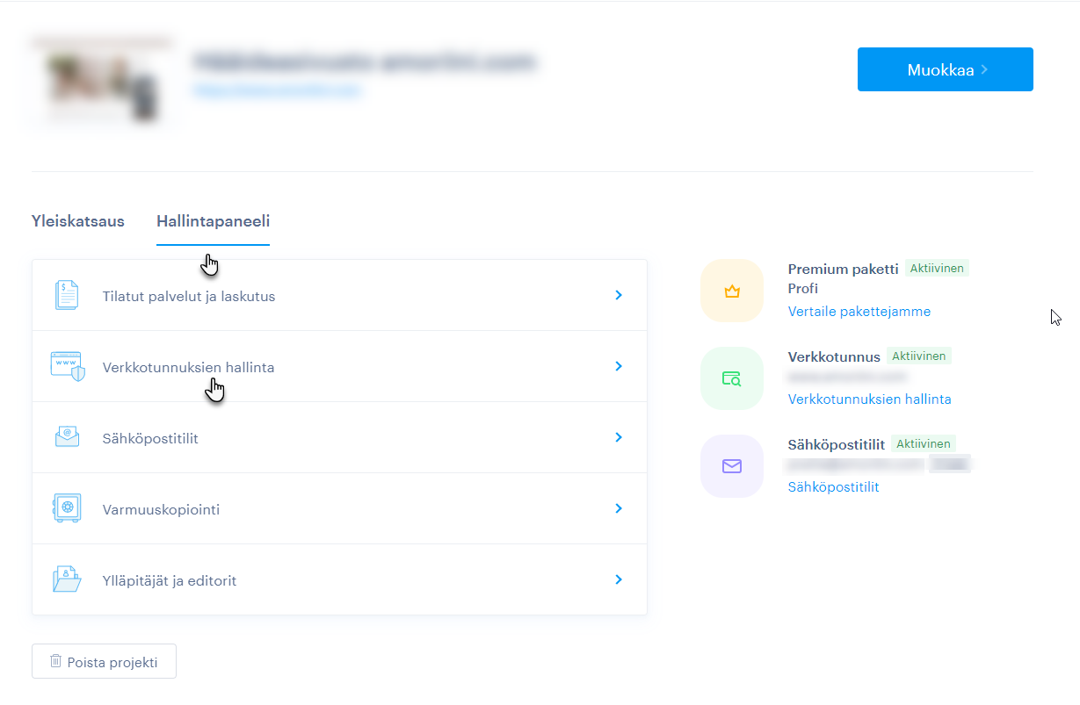Open Varmuuskopiointi row arrow
Screen dimensions: 1080x705
619,508
